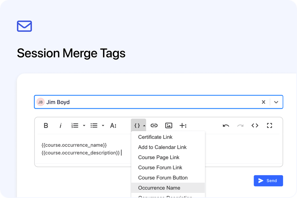
Task: Apply italic formatting
Action: [x=60, y=125]
